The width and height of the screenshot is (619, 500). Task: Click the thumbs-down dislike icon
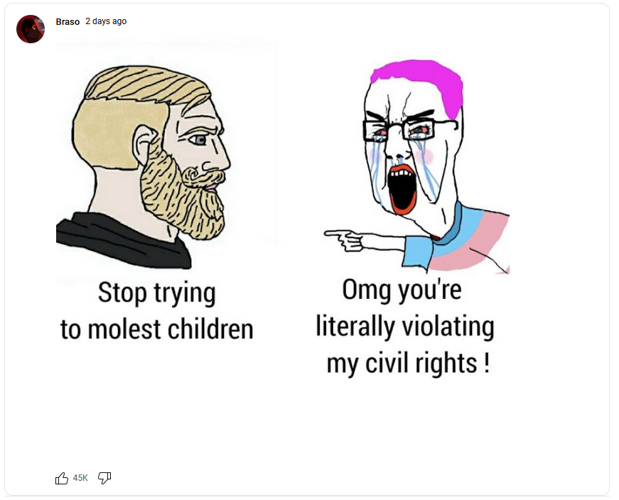[104, 478]
